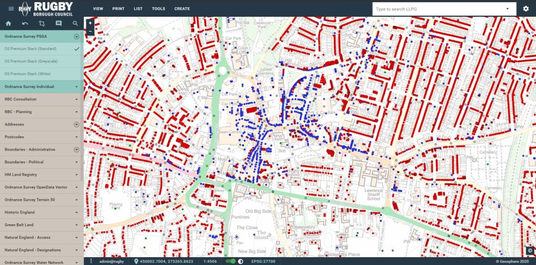Click the Old Big Side map label

(x=258, y=211)
